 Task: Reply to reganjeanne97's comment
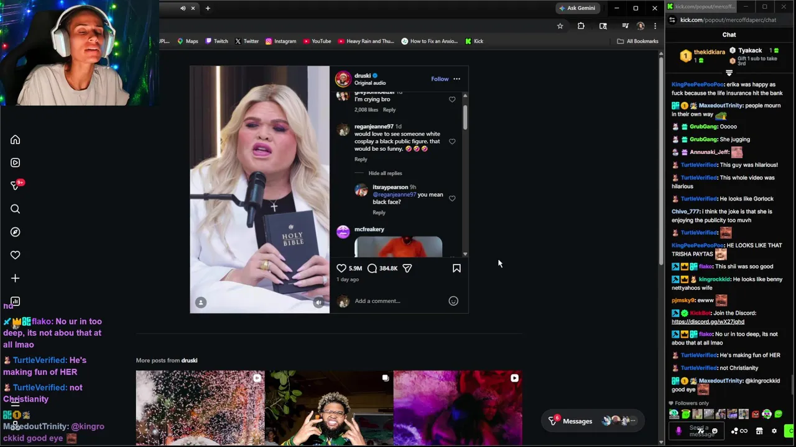point(361,160)
